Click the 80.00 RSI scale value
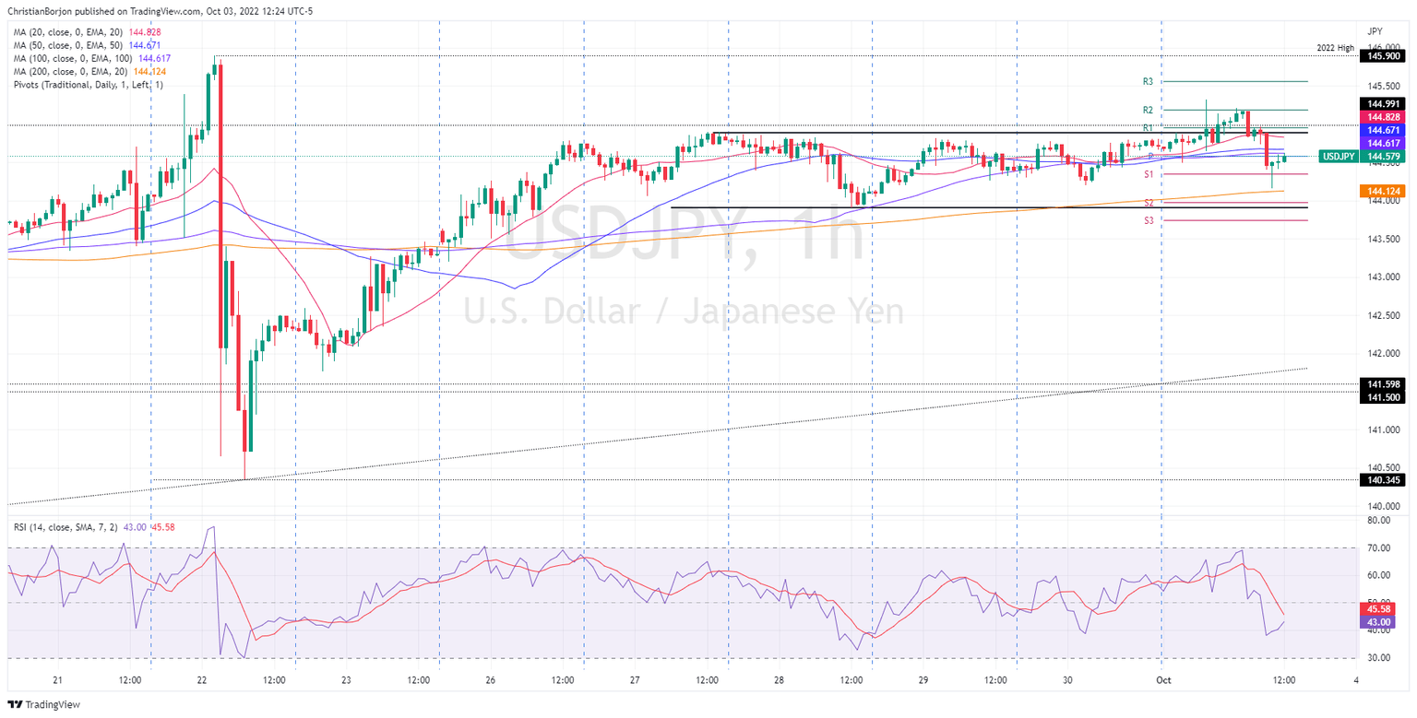This screenshot has height=718, width=1417. pyautogui.click(x=1379, y=521)
